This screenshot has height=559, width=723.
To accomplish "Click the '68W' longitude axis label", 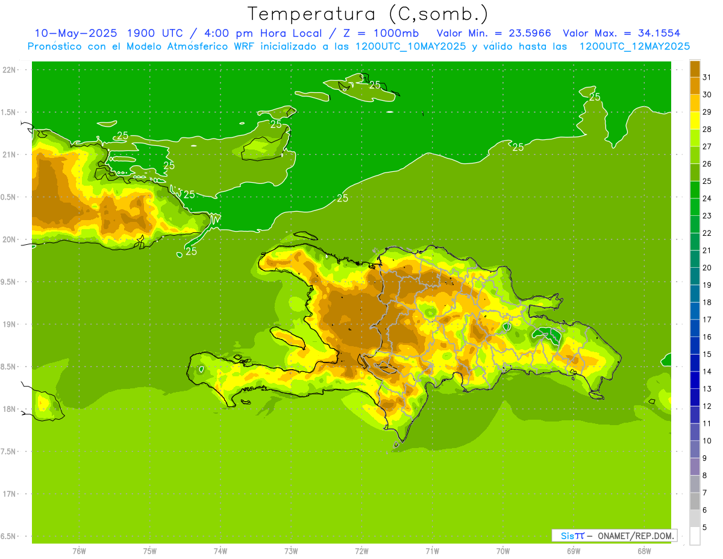I will coord(644,551).
